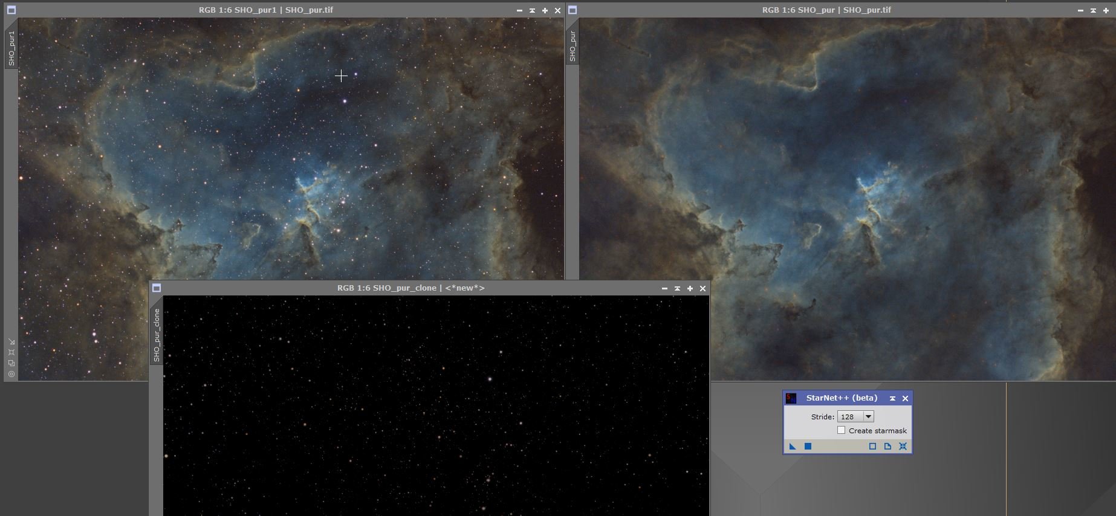Maximize the SHO_pur1 image window
1116x516 pixels.
click(545, 10)
